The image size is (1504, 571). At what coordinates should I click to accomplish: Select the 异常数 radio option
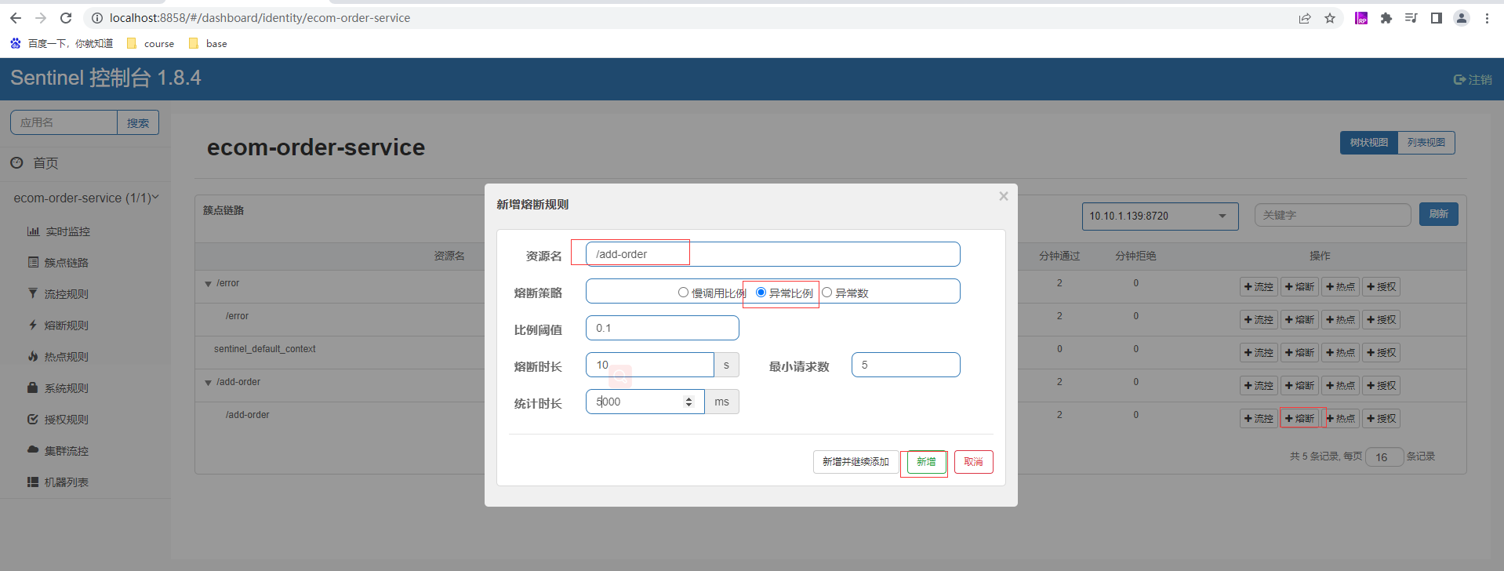click(826, 293)
